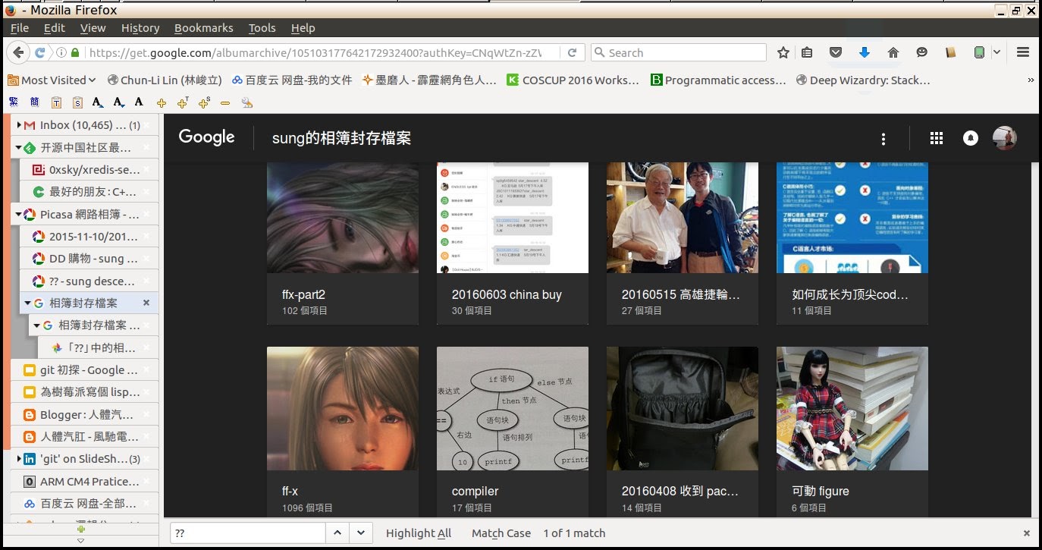
Task: Open the History menu
Action: coord(140,28)
